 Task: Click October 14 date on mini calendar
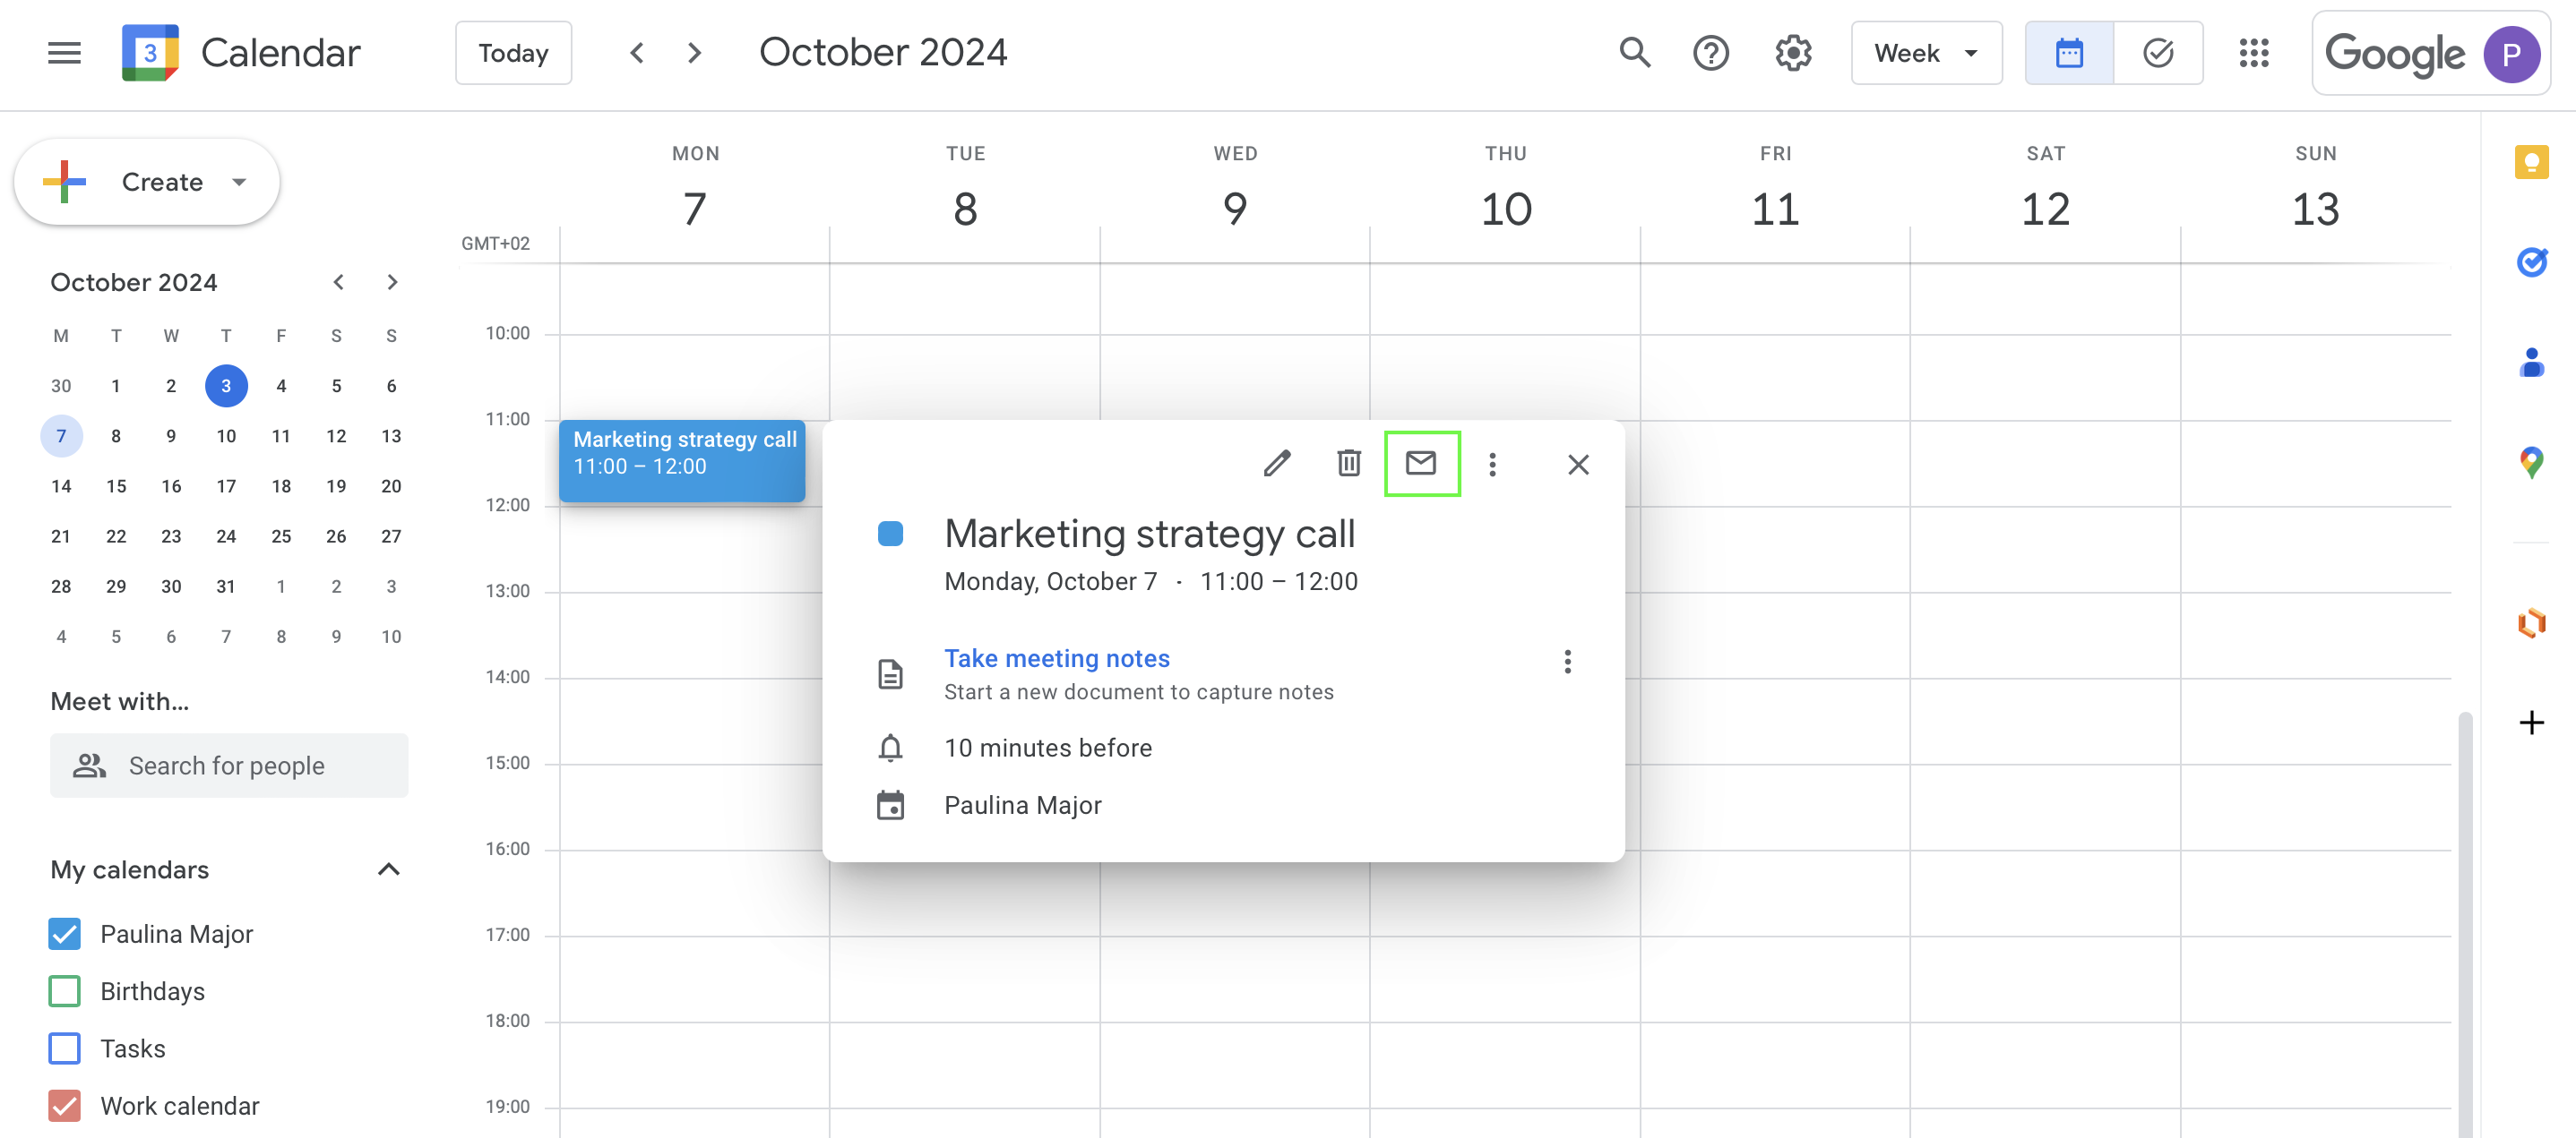(x=61, y=486)
